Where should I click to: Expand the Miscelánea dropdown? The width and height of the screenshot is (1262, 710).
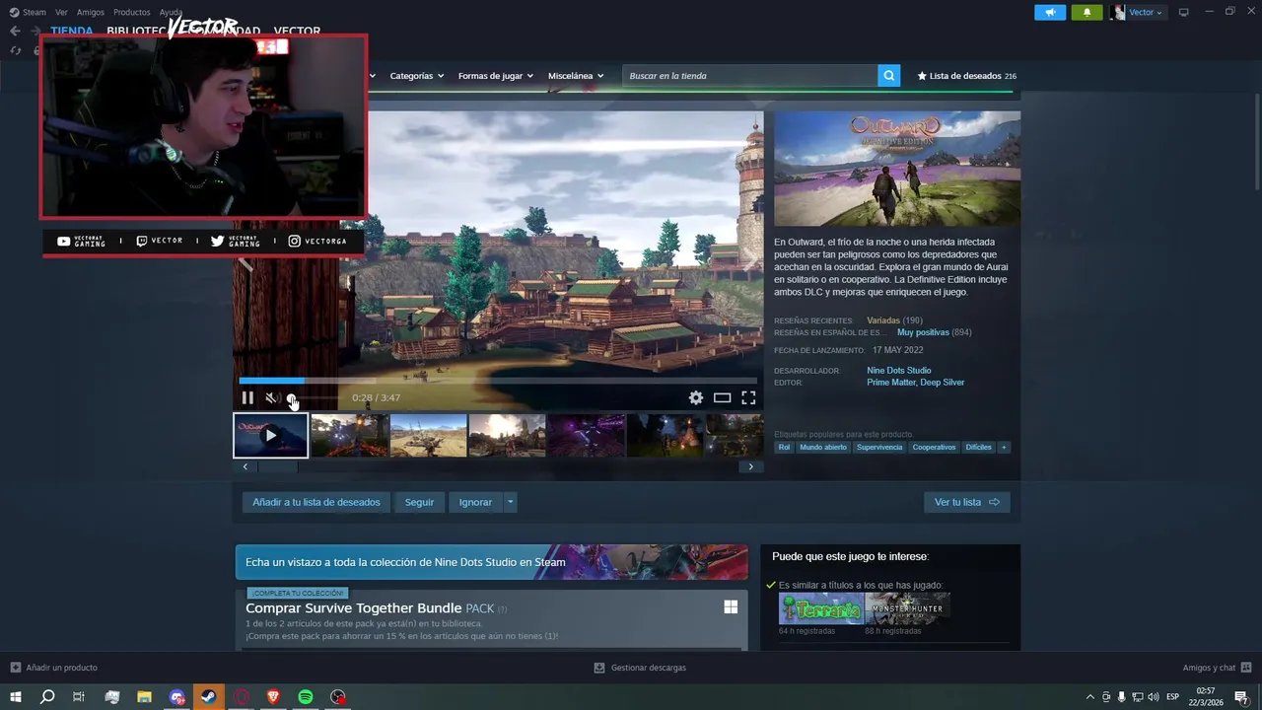(x=576, y=76)
